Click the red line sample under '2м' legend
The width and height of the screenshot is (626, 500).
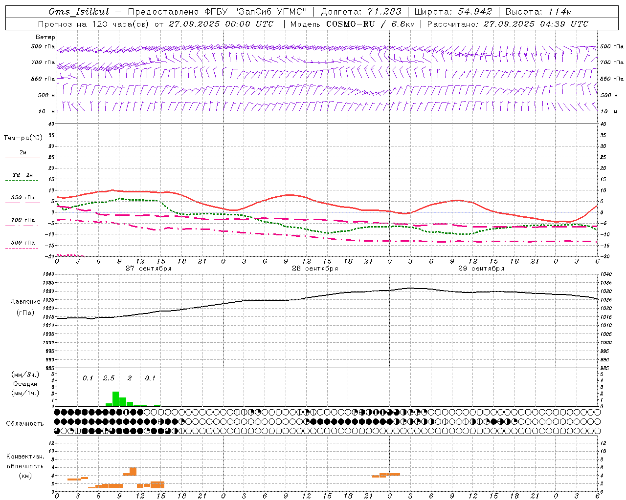[x=22, y=158]
